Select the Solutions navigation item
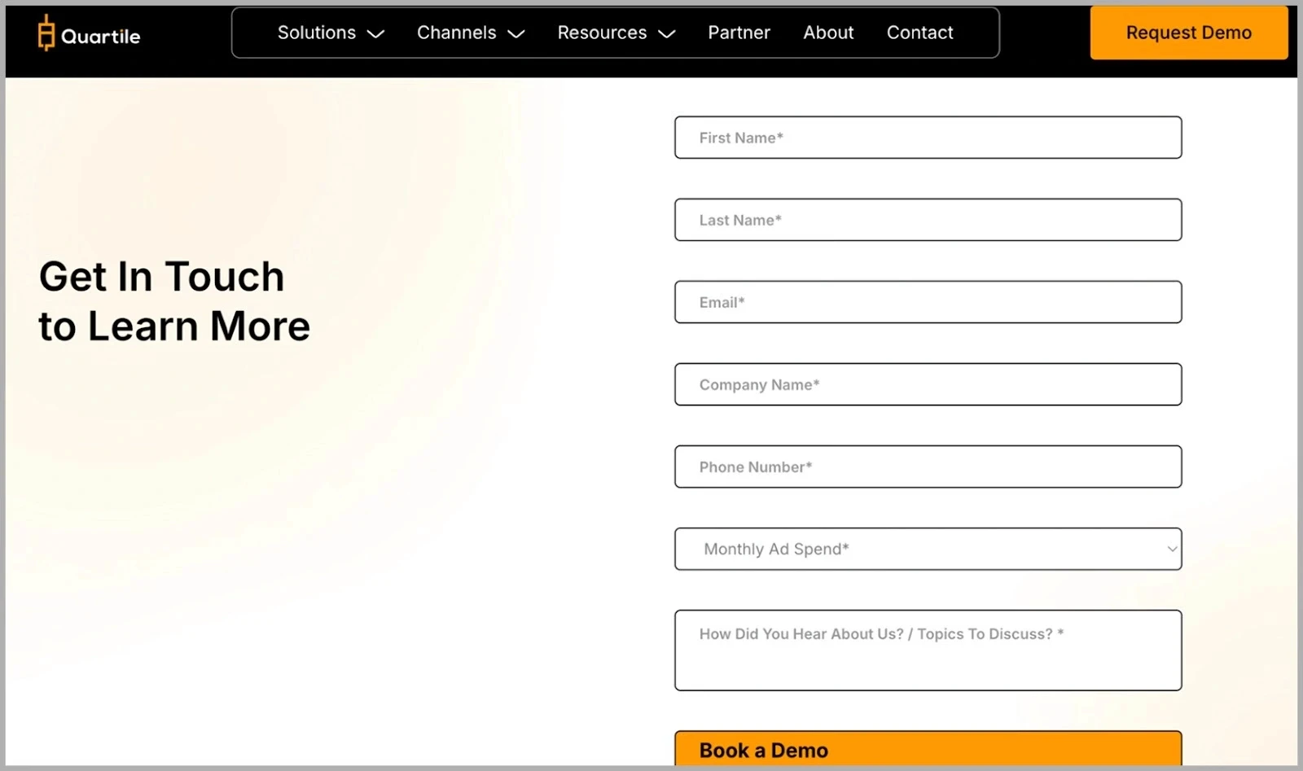This screenshot has height=771, width=1303. pos(317,33)
